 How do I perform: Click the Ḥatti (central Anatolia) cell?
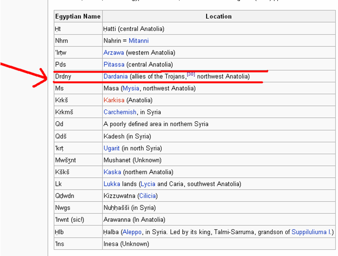[x=218, y=28]
